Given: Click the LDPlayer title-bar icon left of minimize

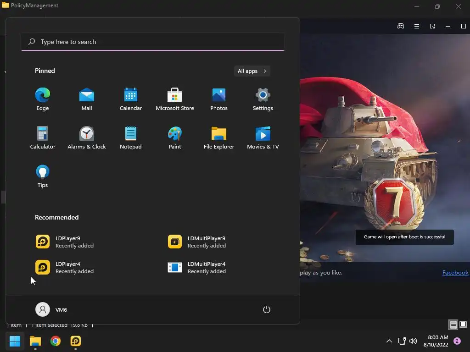Looking at the screenshot, I should coord(432,26).
